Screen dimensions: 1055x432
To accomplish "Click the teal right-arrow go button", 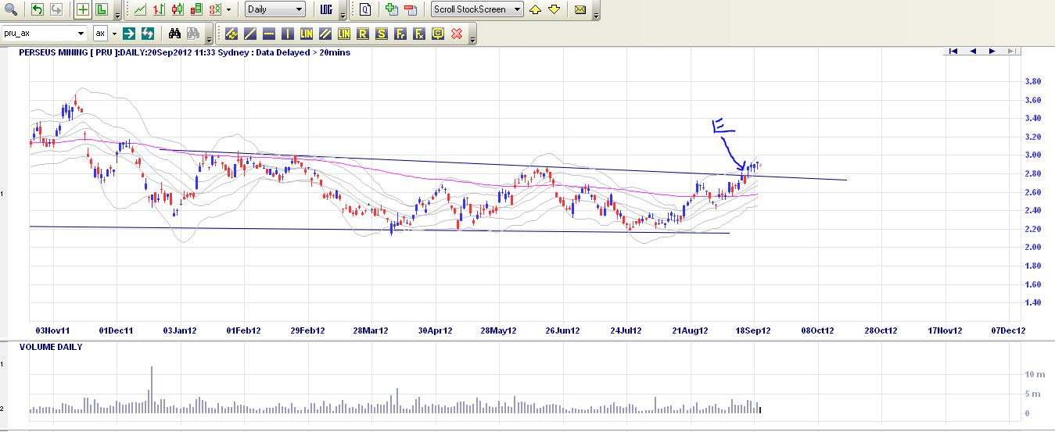I will pos(129,34).
